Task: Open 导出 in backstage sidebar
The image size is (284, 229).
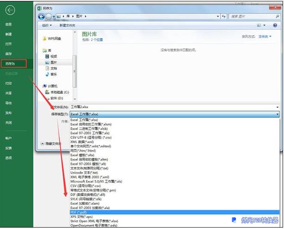Action: pos(8,103)
